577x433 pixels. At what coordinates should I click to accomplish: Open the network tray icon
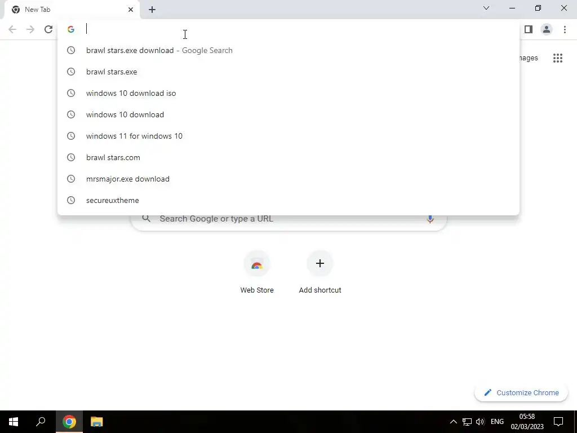pyautogui.click(x=467, y=422)
